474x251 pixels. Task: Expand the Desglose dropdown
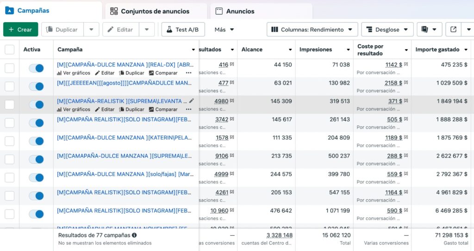[387, 30]
